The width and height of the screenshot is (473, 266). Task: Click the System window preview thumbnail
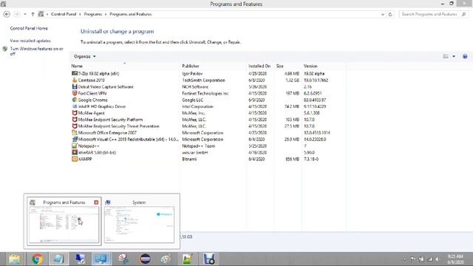(x=139, y=225)
